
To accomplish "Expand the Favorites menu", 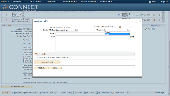I will click(5, 2).
